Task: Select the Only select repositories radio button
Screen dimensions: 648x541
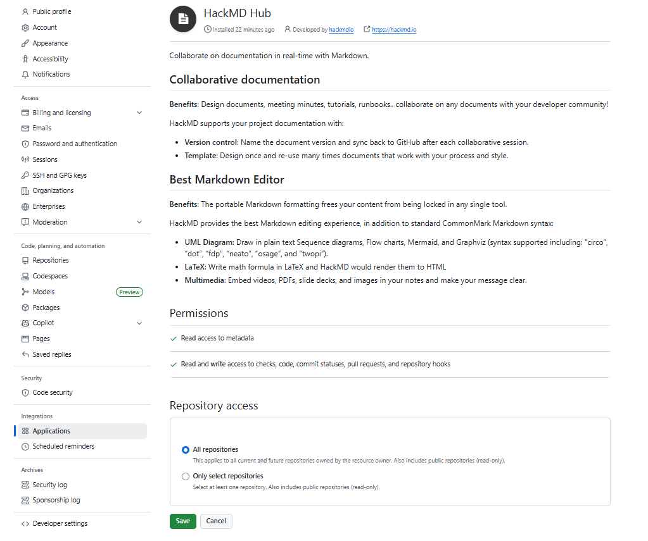Action: (186, 476)
